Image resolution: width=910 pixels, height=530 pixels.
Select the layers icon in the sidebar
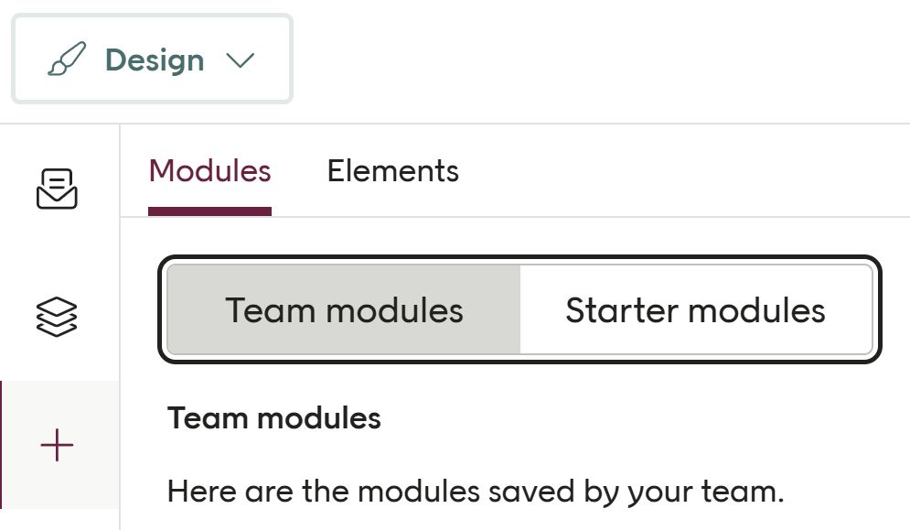[x=57, y=315]
